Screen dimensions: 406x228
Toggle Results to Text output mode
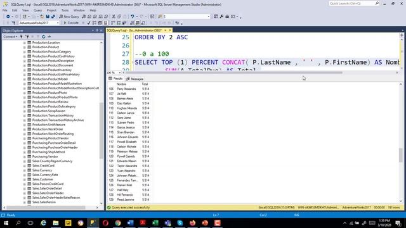click(x=132, y=23)
